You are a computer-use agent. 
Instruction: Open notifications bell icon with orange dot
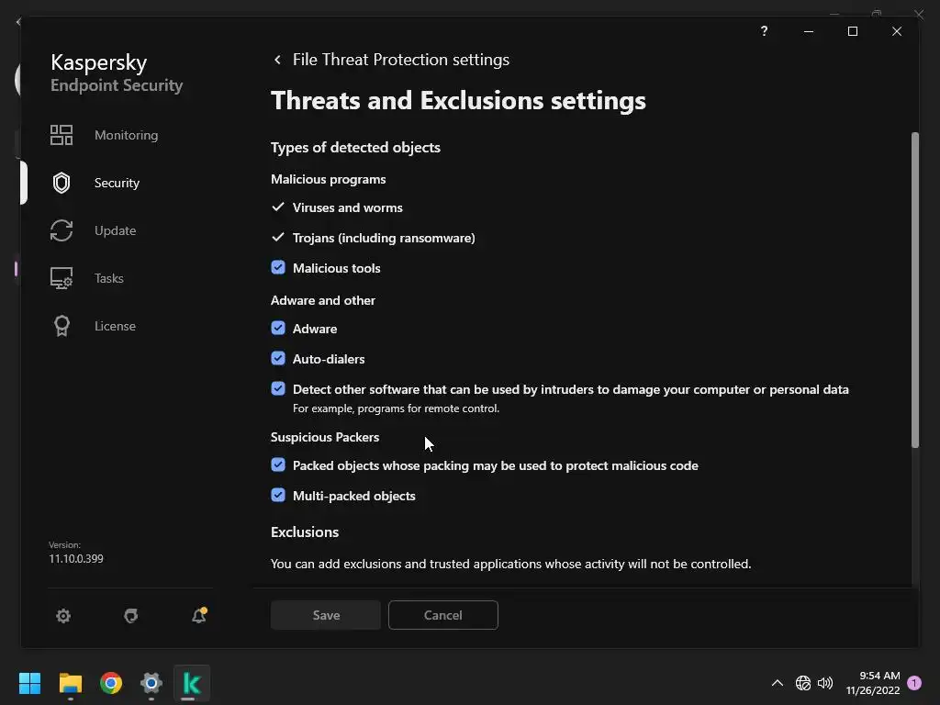(x=199, y=615)
